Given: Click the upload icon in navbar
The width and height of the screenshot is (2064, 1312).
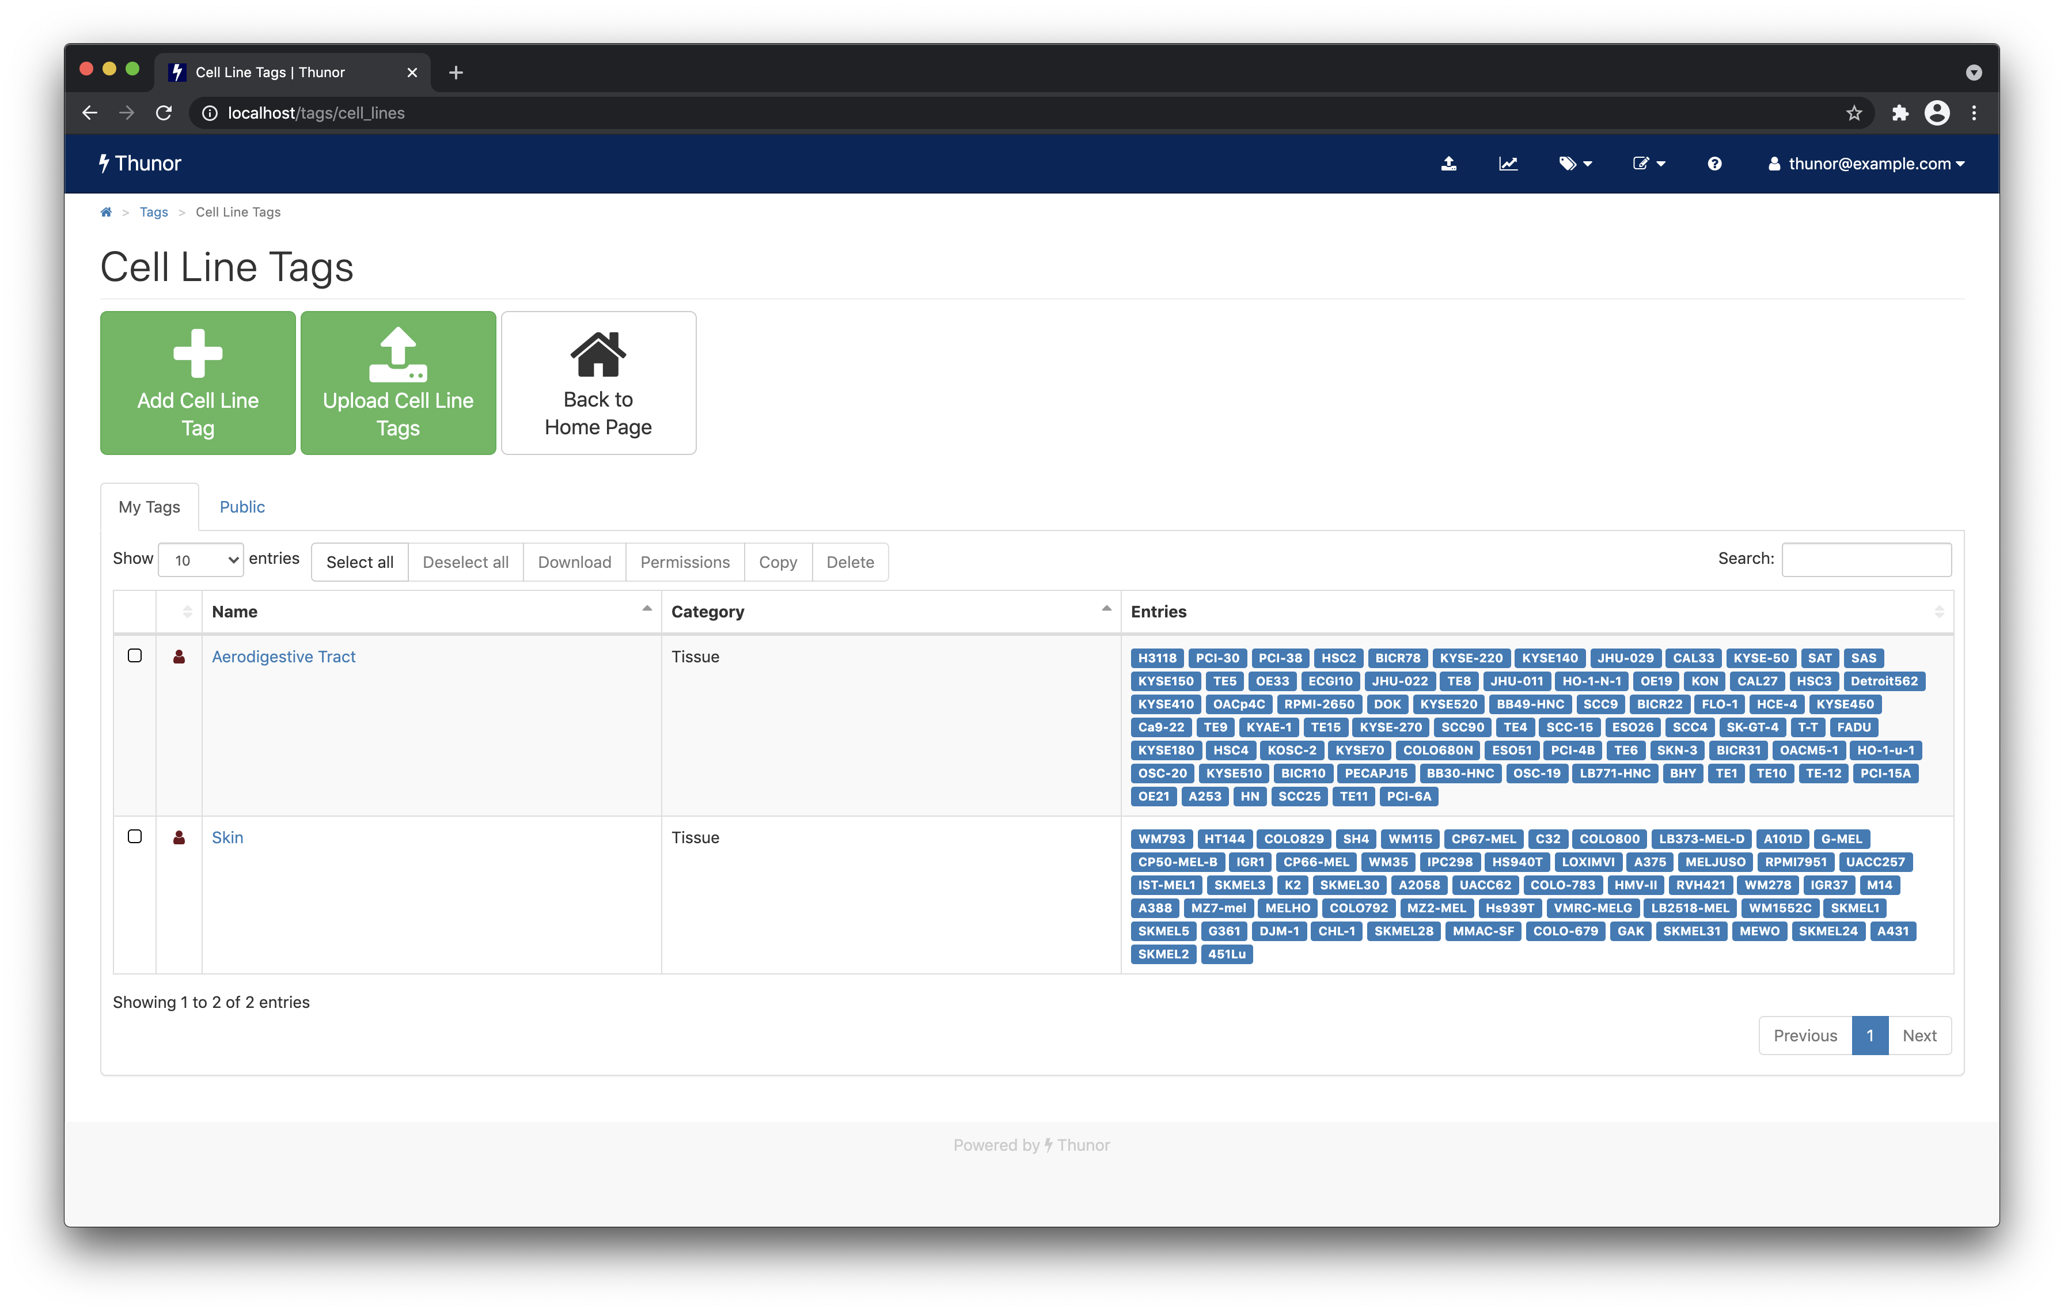Looking at the screenshot, I should tap(1448, 164).
